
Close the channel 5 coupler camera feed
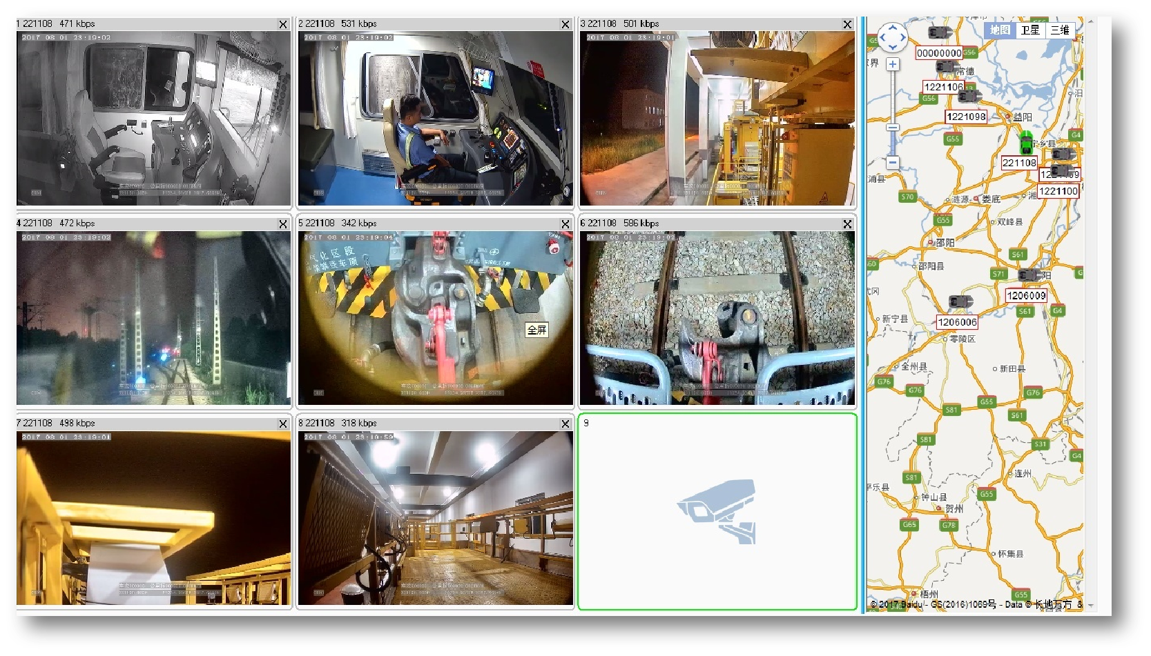point(565,224)
